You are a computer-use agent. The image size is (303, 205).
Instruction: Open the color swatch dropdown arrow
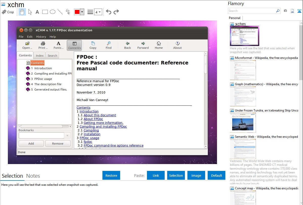point(82,12)
